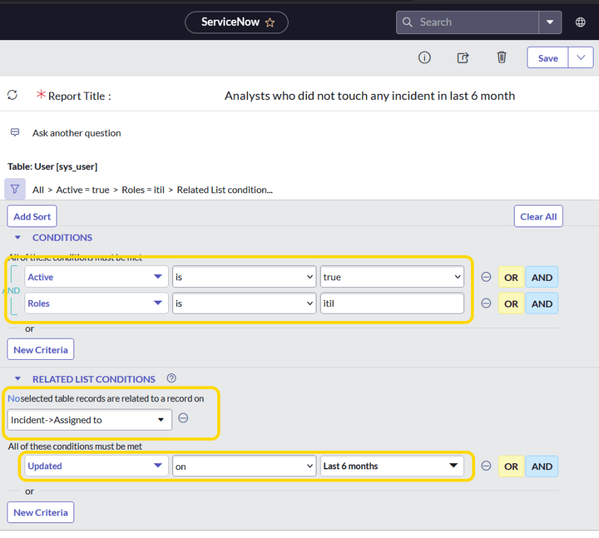Click the 'Active = true' breadcrumb
Image resolution: width=599 pixels, height=538 pixels.
pos(82,190)
